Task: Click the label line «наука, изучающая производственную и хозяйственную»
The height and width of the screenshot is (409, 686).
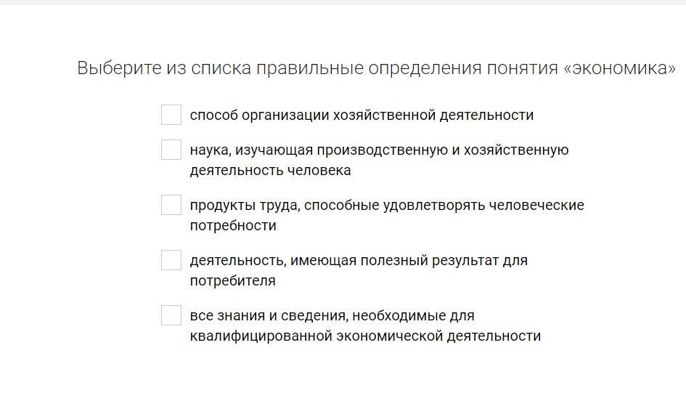Action: (379, 150)
